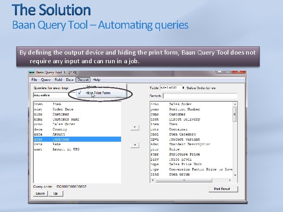The height and width of the screenshot is (212, 283).
Task: Open the File menu
Action: tap(34, 80)
